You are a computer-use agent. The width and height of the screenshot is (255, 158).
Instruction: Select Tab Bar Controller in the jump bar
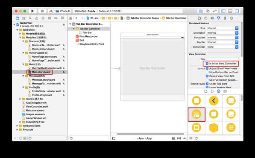[174, 18]
